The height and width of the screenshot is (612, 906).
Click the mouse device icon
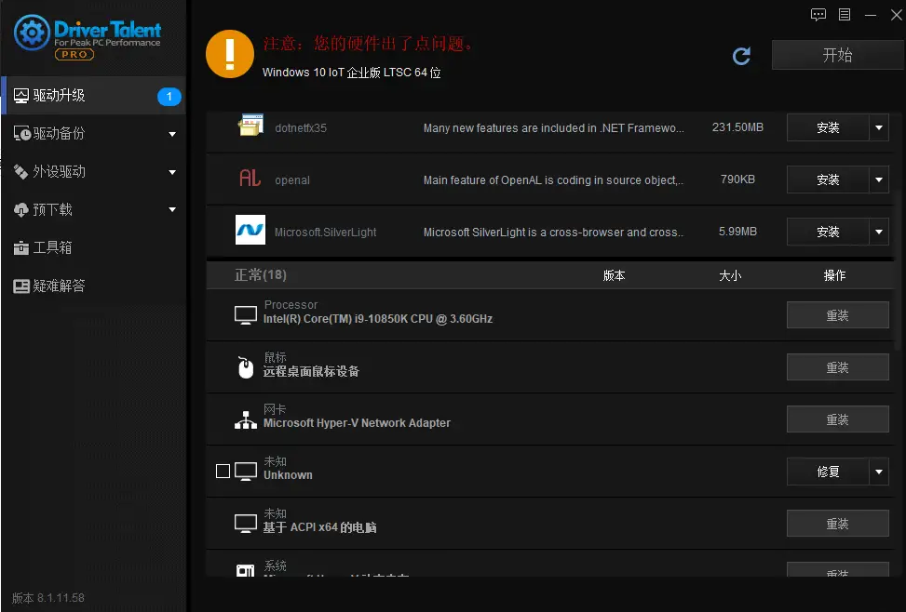click(246, 366)
